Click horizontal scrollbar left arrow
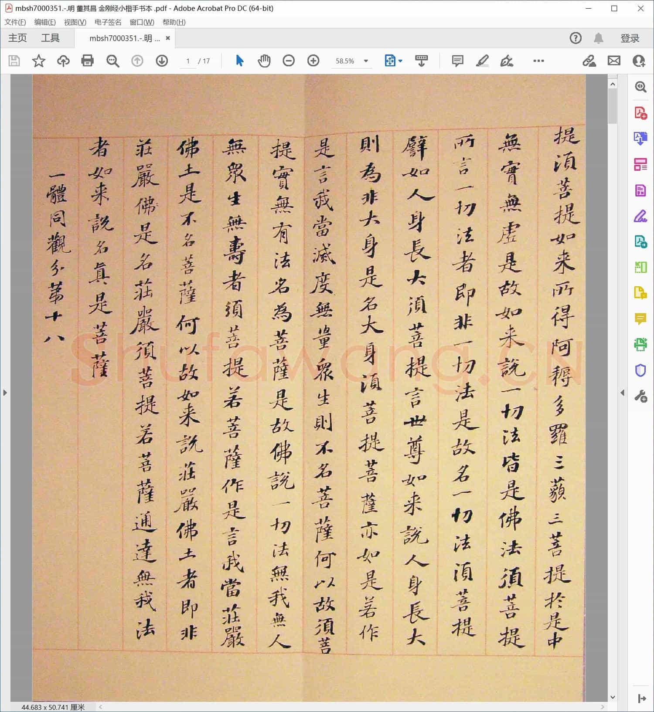 pyautogui.click(x=101, y=707)
